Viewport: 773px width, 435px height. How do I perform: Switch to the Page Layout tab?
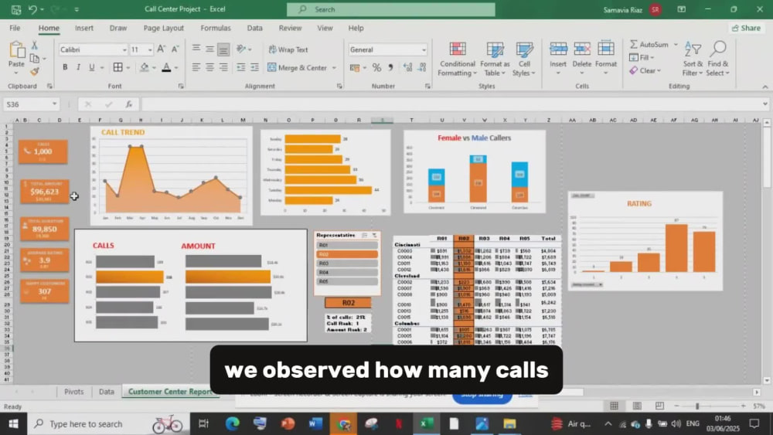[163, 28]
